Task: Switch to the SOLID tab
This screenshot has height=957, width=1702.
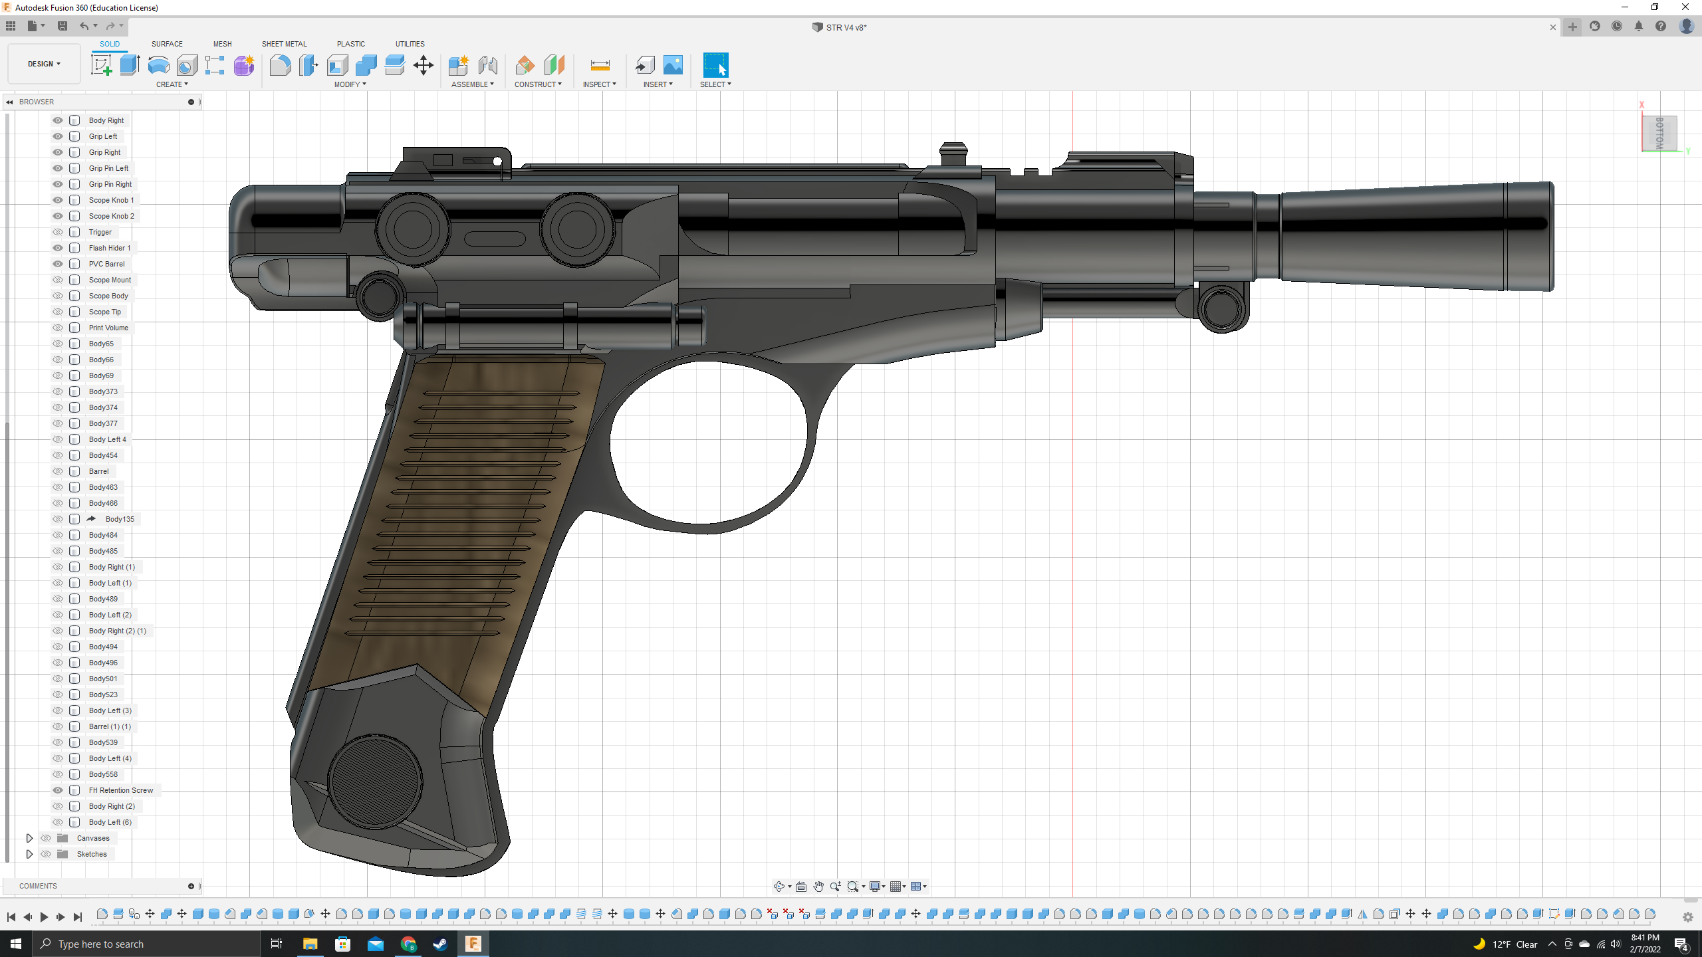Action: [x=110, y=44]
